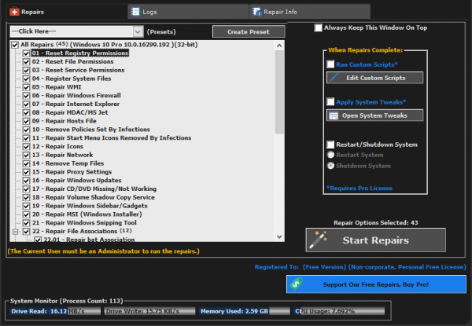Uncheck 09 - Repair Hosts File checkbox

tap(26, 122)
